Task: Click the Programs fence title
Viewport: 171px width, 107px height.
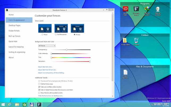Action: (x=145, y=4)
